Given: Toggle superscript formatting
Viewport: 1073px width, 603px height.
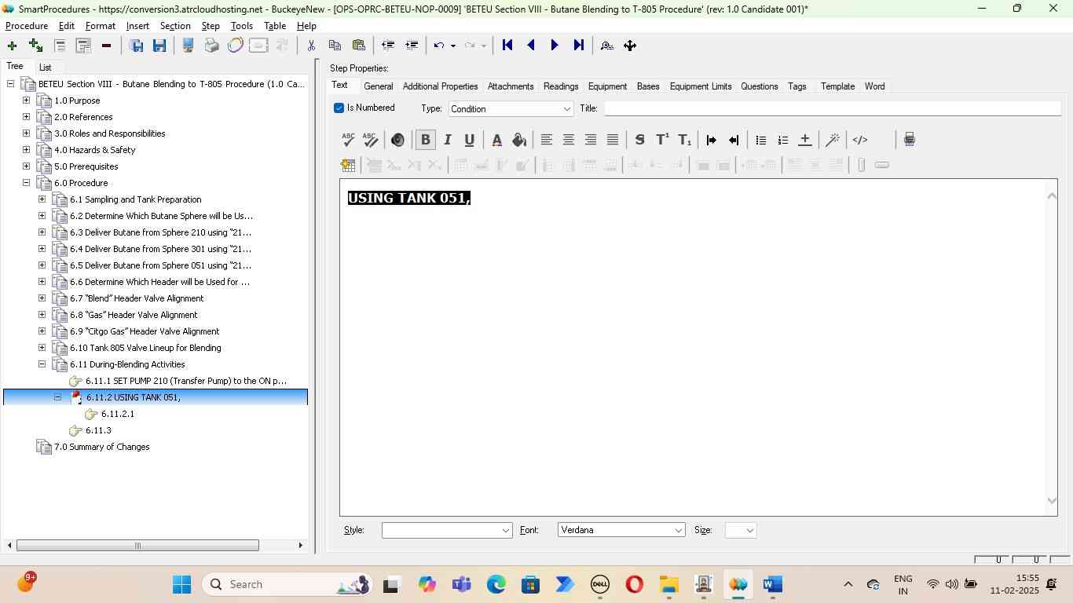Looking at the screenshot, I should pos(662,140).
